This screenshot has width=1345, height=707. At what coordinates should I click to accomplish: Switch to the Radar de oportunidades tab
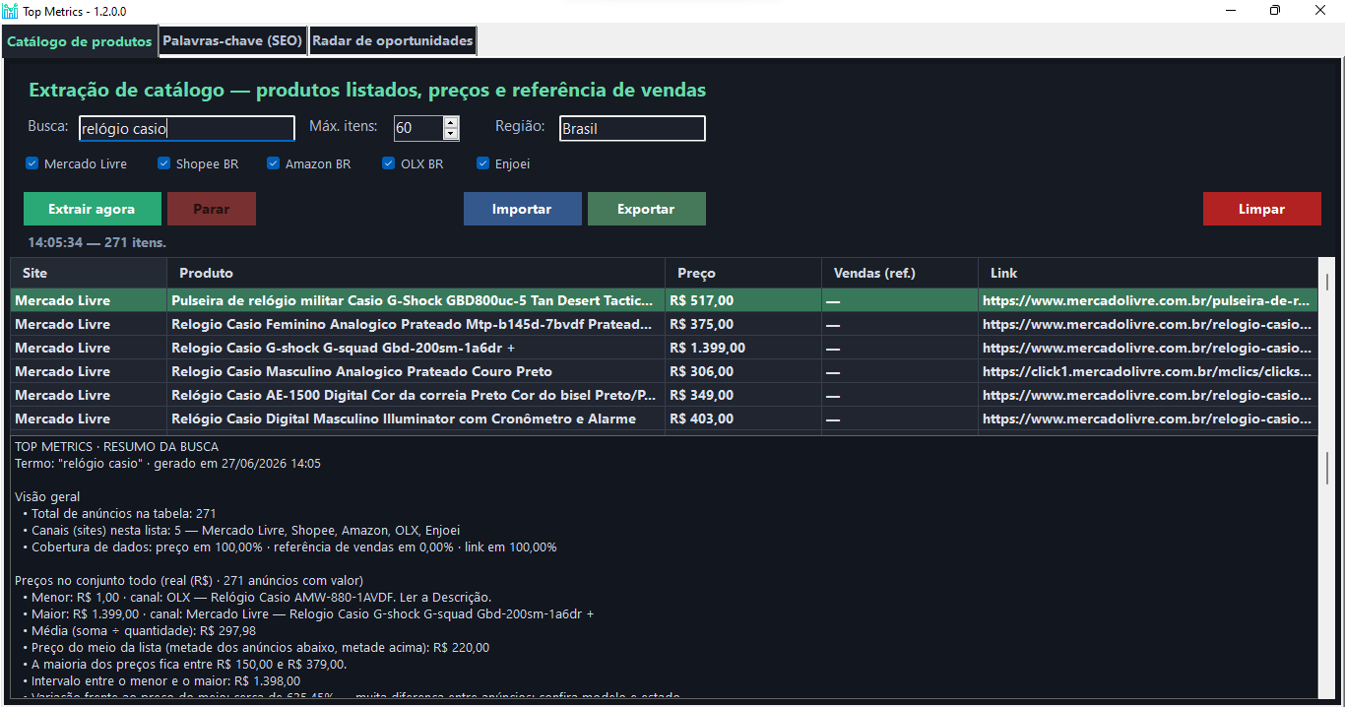point(393,41)
